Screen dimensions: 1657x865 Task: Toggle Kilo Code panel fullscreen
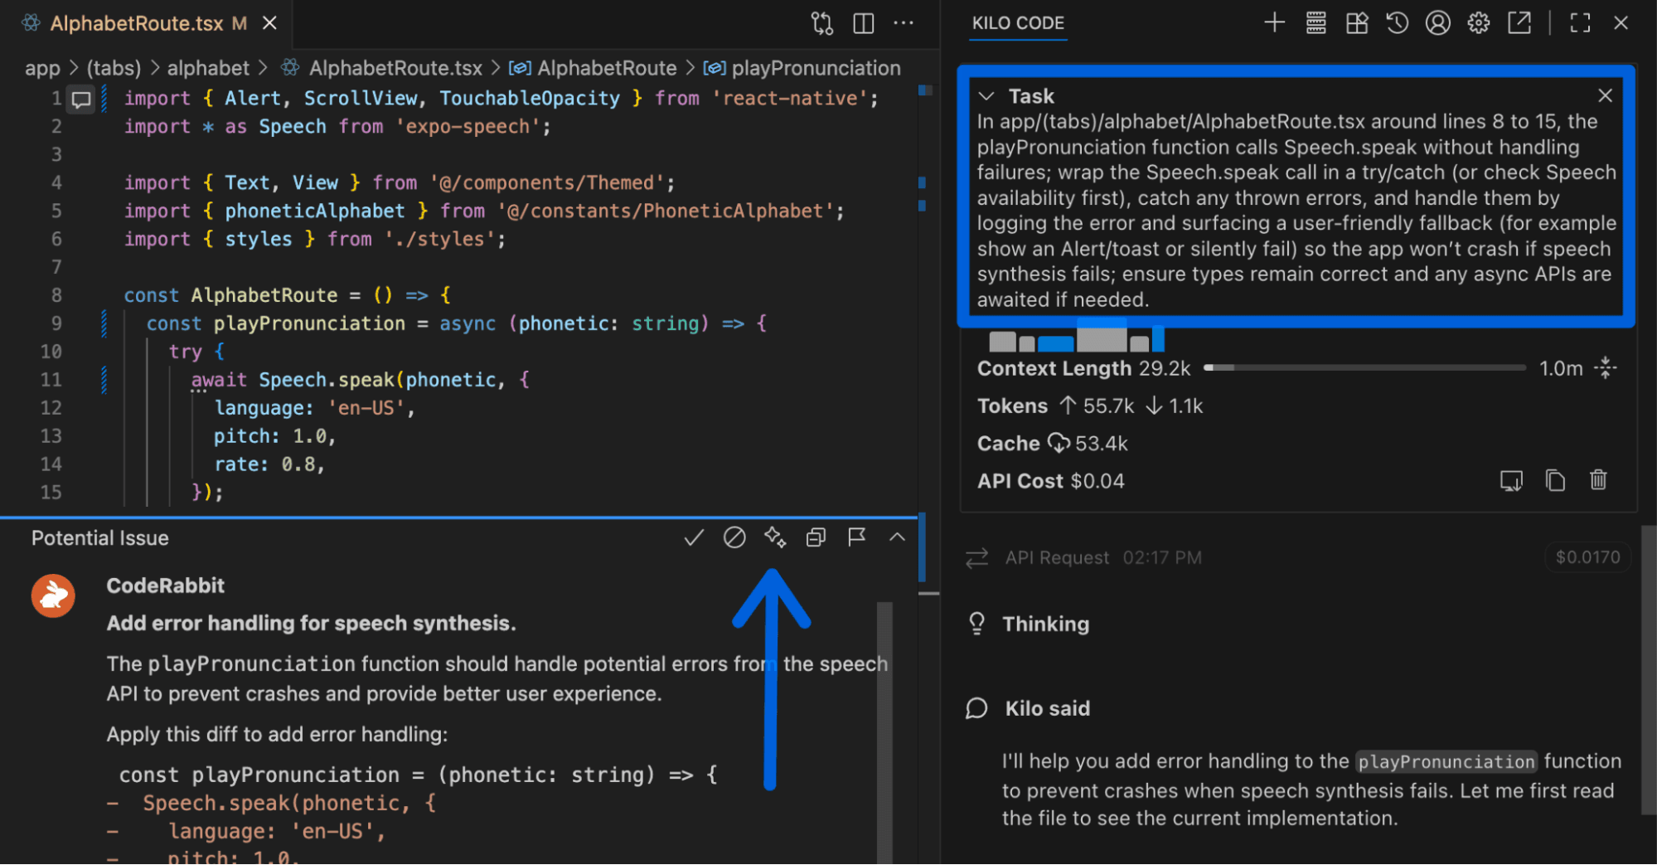tap(1580, 23)
